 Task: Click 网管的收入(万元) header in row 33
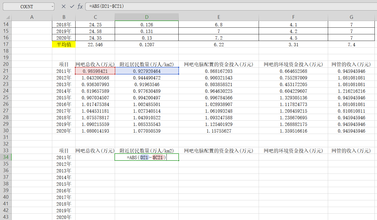pyautogui.click(x=352, y=151)
